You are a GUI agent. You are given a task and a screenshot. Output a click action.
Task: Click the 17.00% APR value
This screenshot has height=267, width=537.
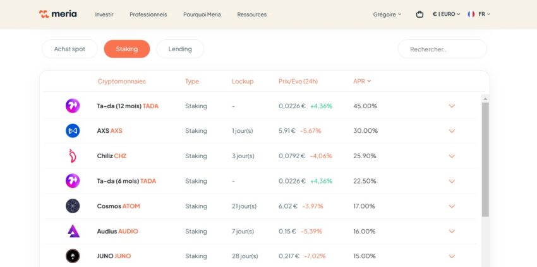(x=364, y=206)
